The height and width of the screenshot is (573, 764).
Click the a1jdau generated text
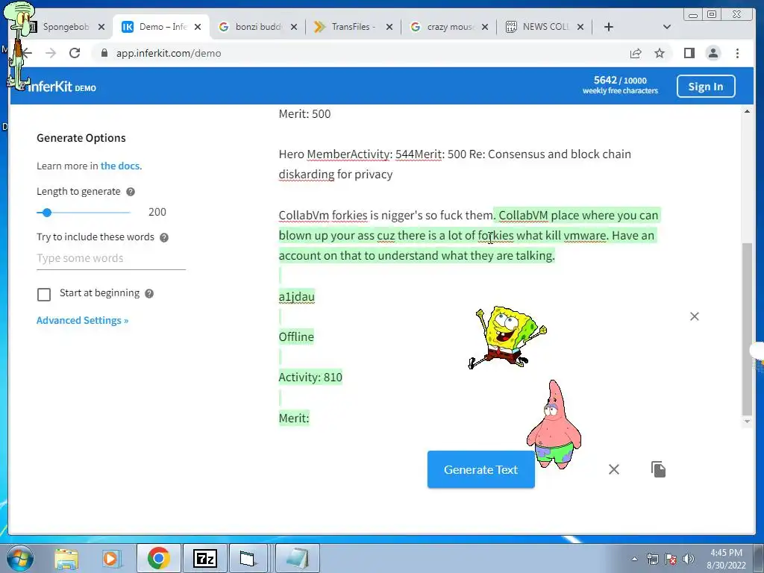tap(297, 296)
